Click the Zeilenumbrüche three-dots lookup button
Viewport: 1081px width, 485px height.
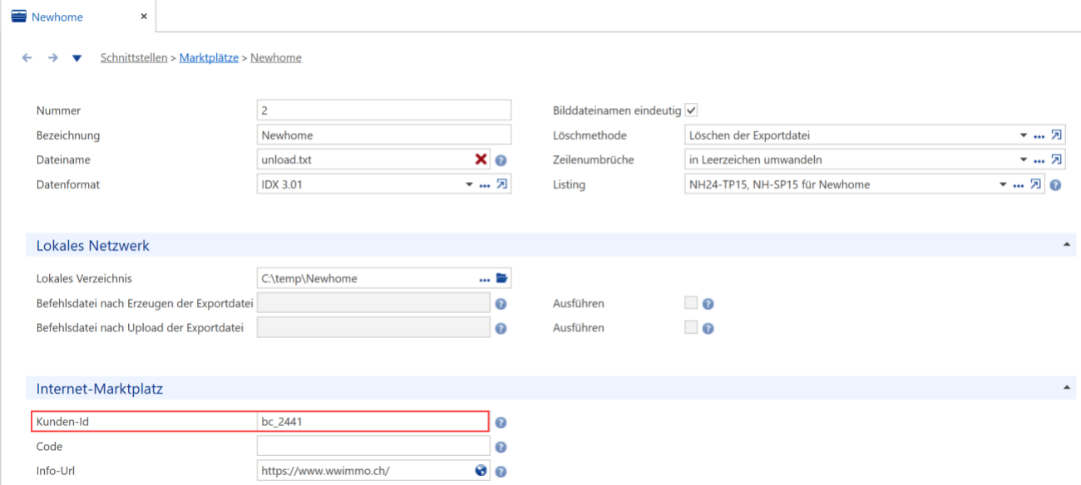click(x=1039, y=160)
